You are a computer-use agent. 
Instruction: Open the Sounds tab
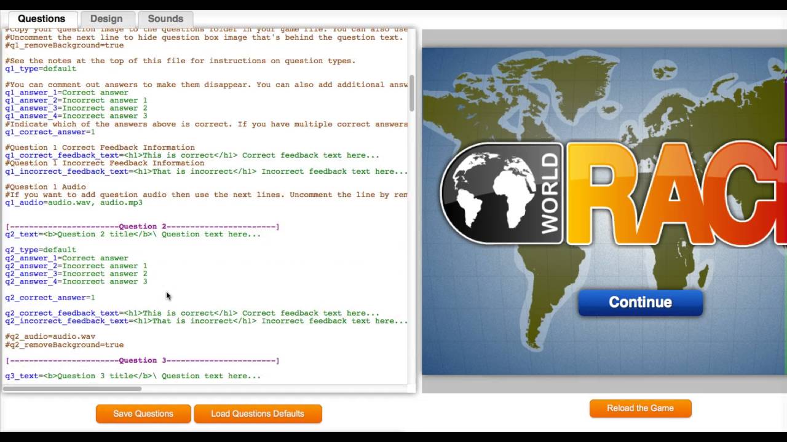coord(165,18)
